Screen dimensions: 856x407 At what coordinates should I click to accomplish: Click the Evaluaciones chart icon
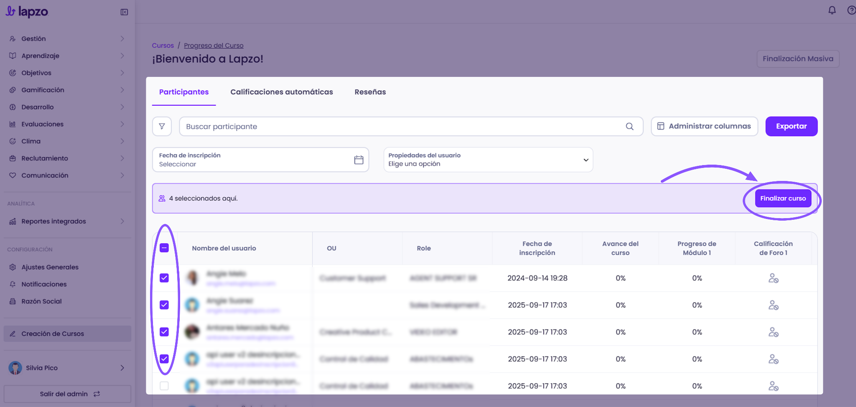coord(13,124)
